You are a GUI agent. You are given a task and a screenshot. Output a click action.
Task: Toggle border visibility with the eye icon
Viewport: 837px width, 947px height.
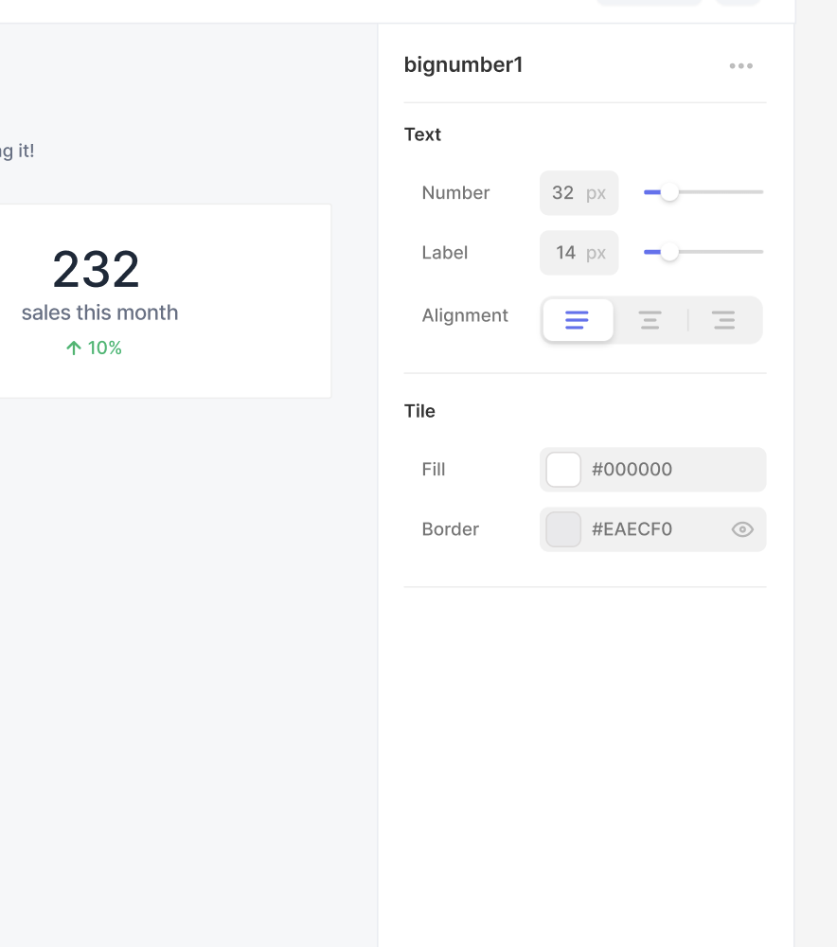coord(741,529)
